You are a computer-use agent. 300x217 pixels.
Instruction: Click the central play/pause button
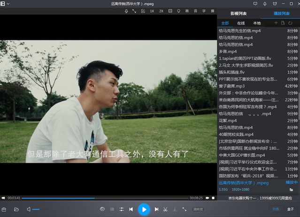click(x=144, y=209)
